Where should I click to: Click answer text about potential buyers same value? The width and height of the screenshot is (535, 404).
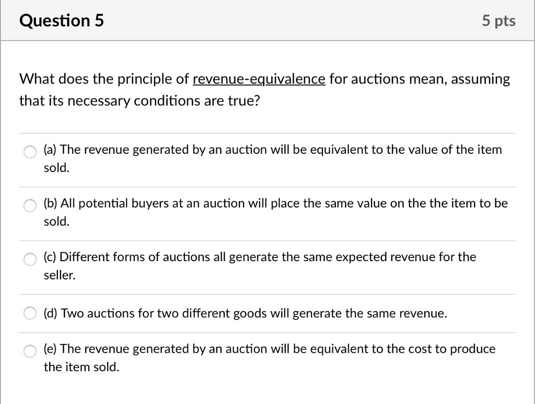[x=276, y=212]
